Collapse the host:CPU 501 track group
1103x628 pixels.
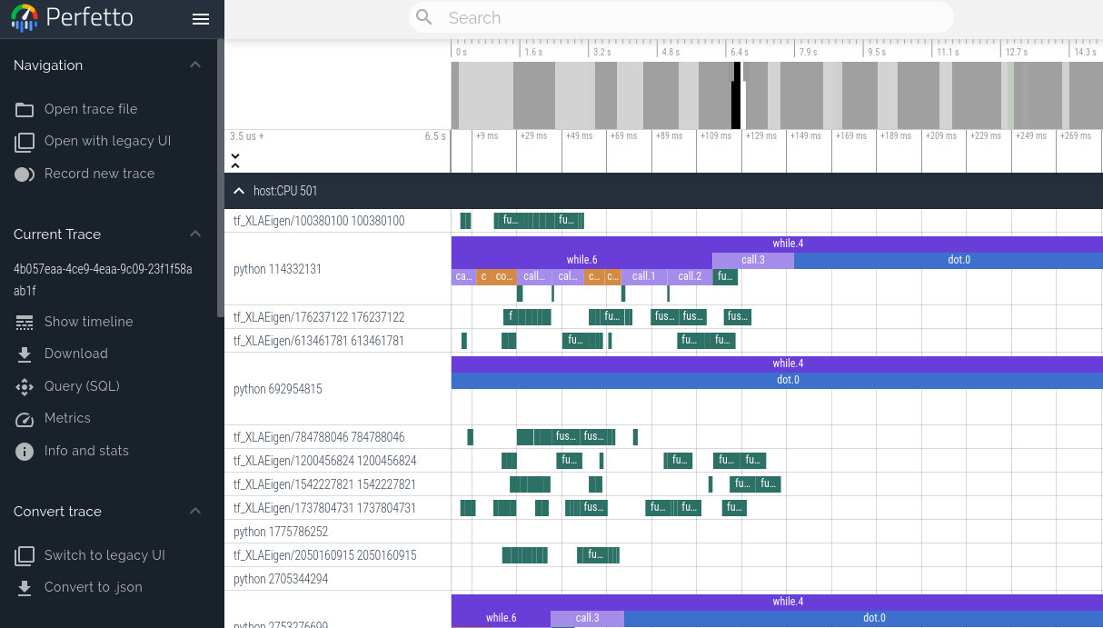pos(239,191)
